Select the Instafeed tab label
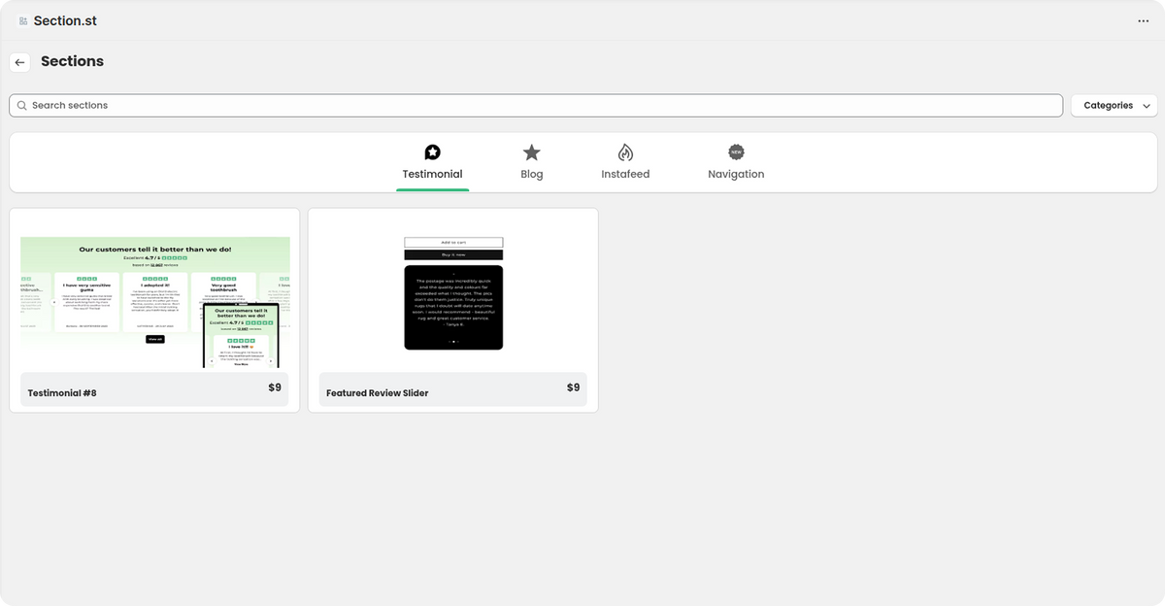Viewport: 1165px width, 606px height. click(x=625, y=175)
